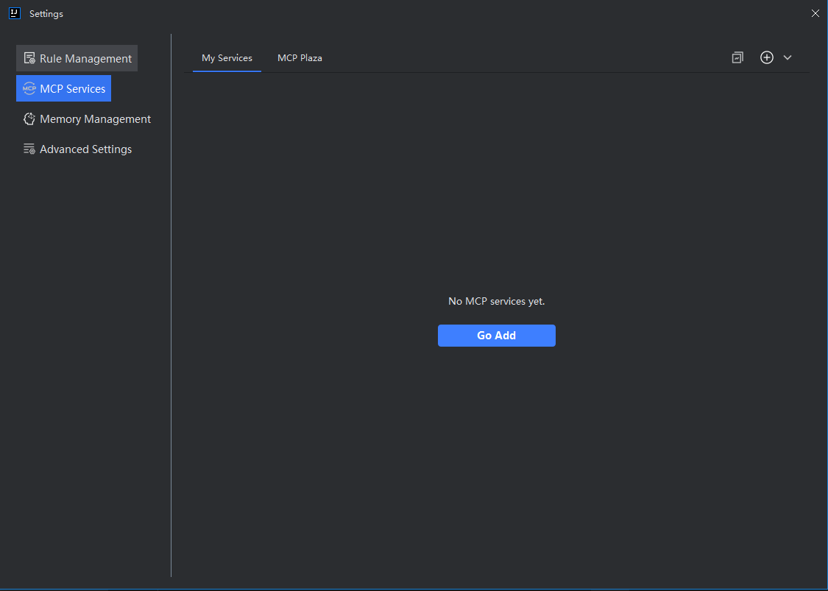Click the MCP logo icon in sidebar

29,89
